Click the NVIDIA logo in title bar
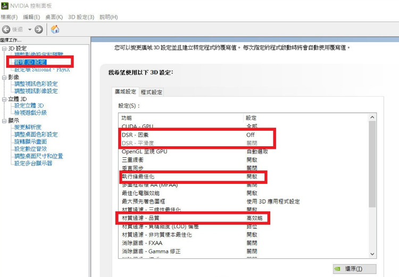This screenshot has height=277, width=399. (4, 6)
